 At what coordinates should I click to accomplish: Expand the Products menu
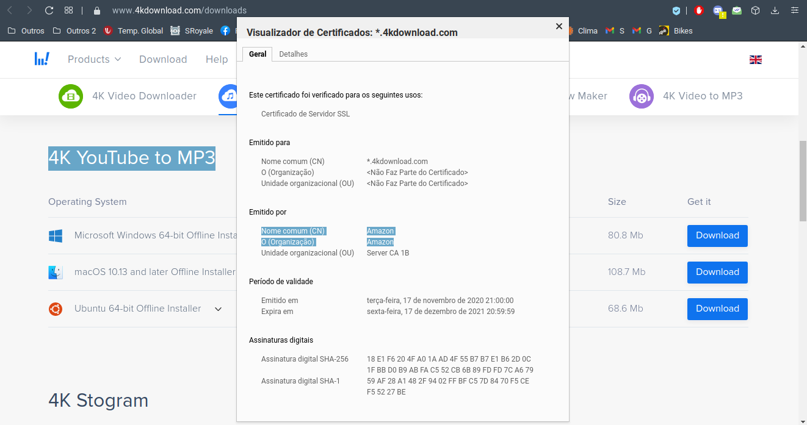coord(94,59)
